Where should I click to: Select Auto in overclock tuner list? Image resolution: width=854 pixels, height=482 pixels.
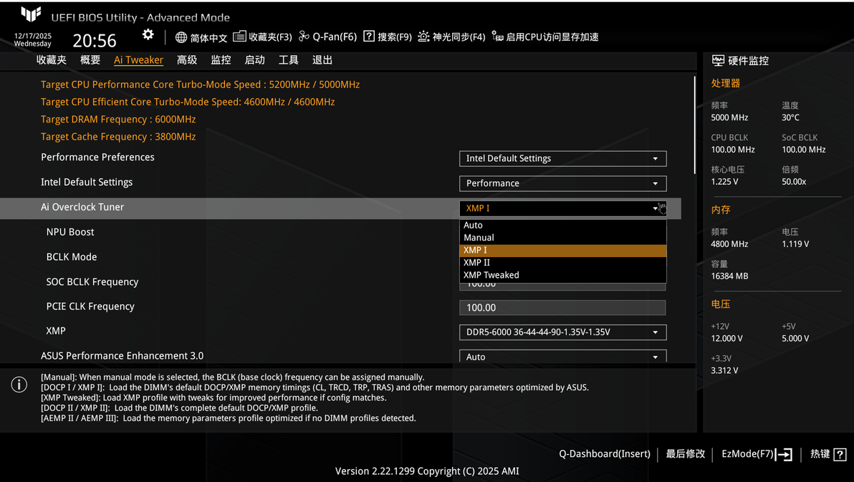[562, 225]
